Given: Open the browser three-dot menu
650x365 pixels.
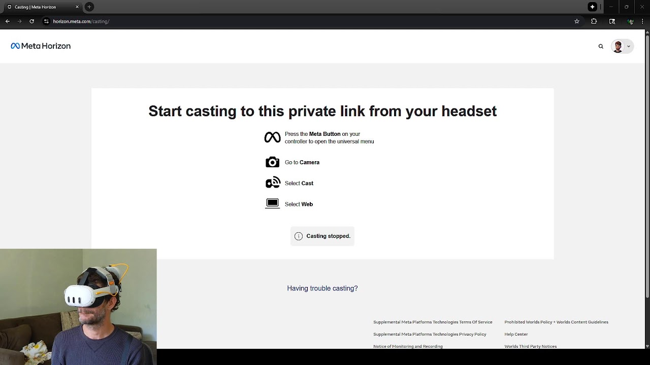Looking at the screenshot, I should click(x=642, y=21).
